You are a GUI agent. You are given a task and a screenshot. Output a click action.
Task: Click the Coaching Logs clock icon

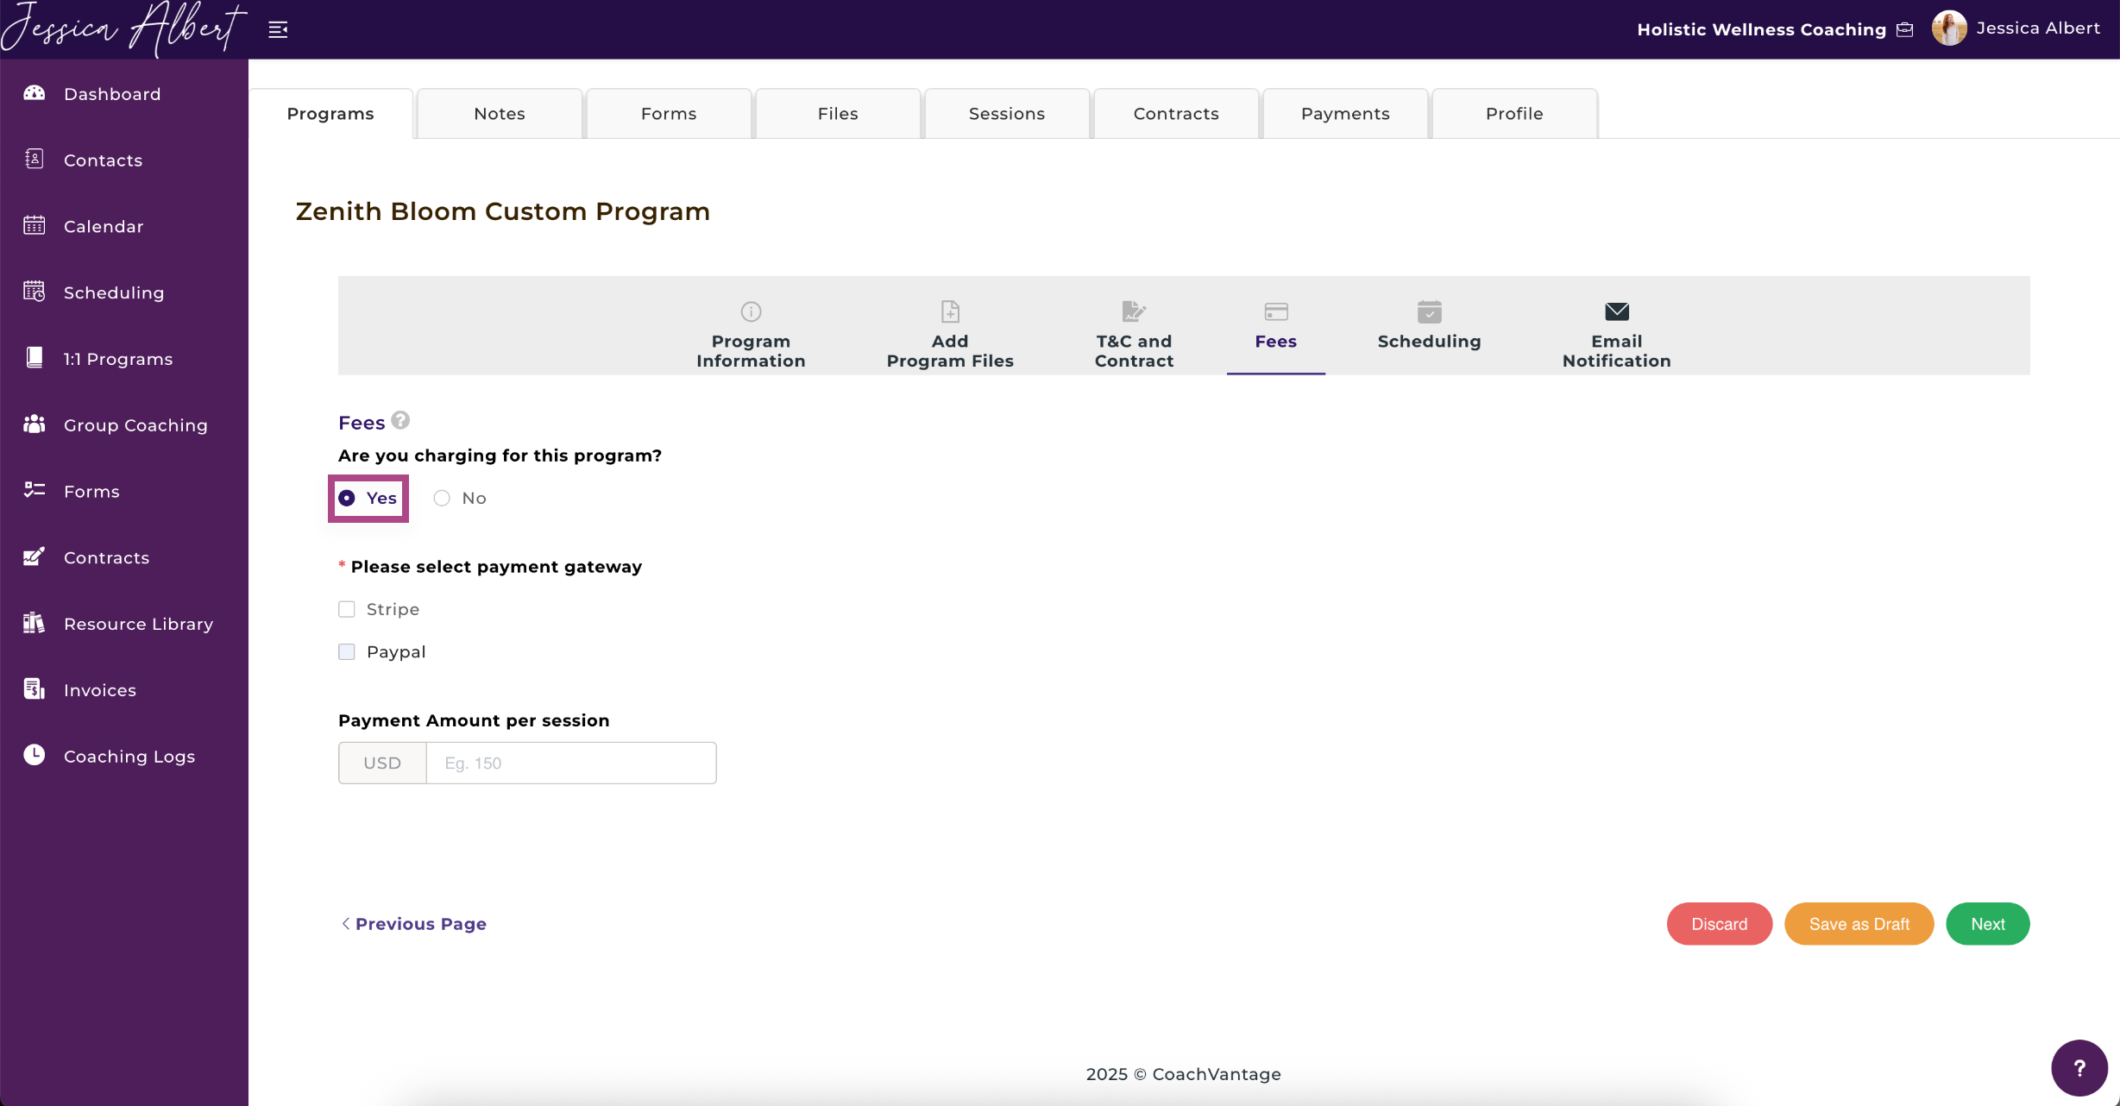[34, 755]
